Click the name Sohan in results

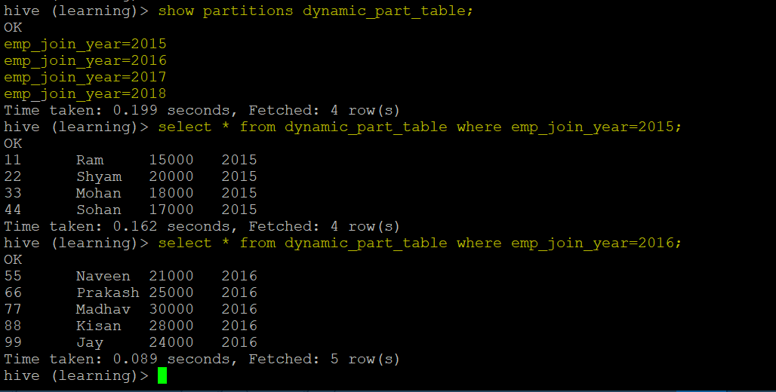tap(98, 210)
